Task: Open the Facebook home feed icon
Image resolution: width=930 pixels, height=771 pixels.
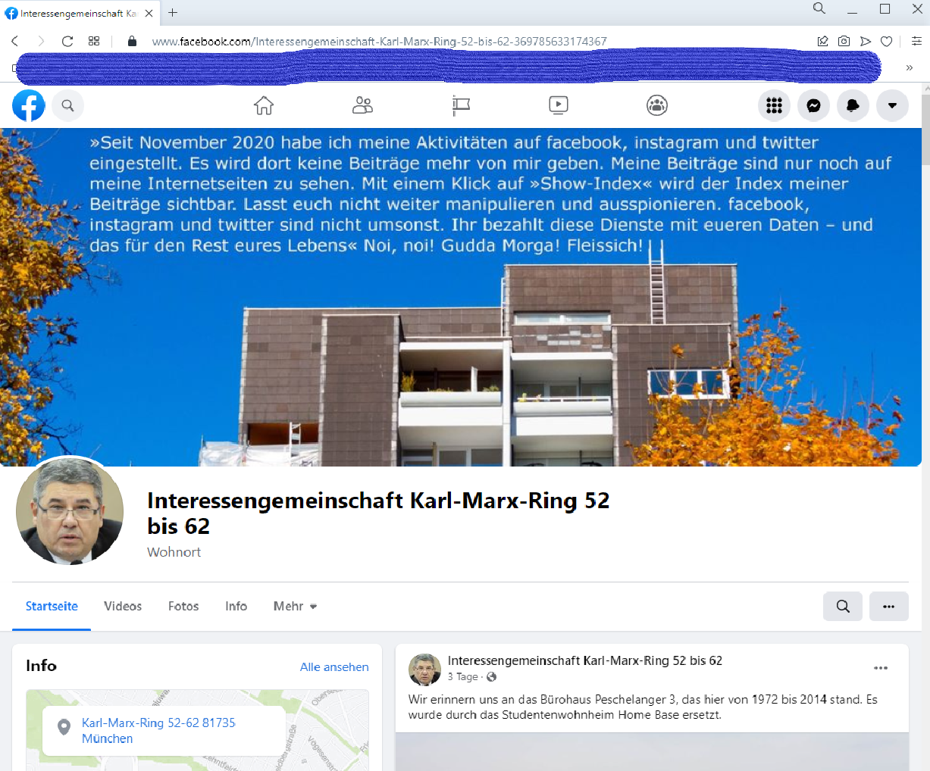Action: click(264, 105)
